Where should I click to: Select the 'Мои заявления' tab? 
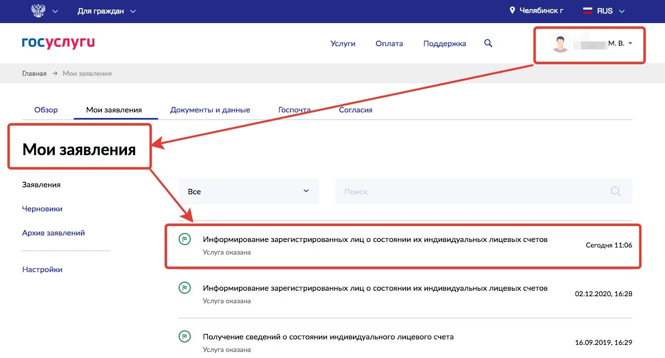pos(114,109)
